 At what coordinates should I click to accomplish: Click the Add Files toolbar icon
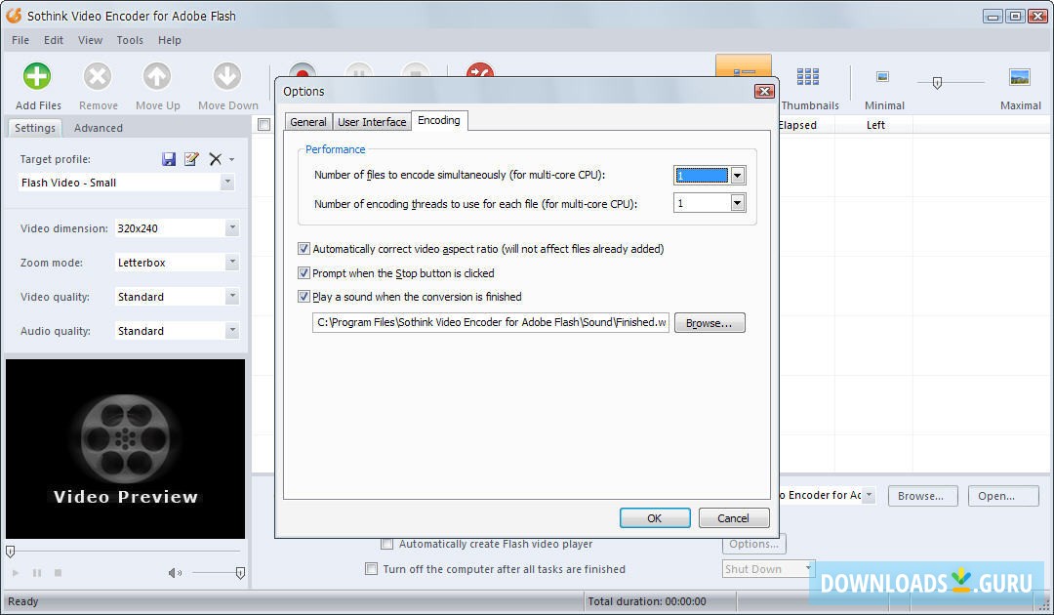37,76
